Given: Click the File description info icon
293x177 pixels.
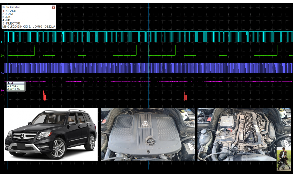Looking at the screenshot, I should pos(4,7).
